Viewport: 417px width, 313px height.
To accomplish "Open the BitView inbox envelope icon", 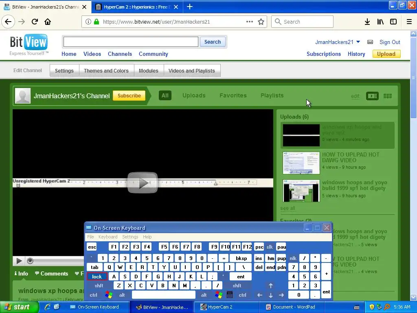I will point(370,42).
